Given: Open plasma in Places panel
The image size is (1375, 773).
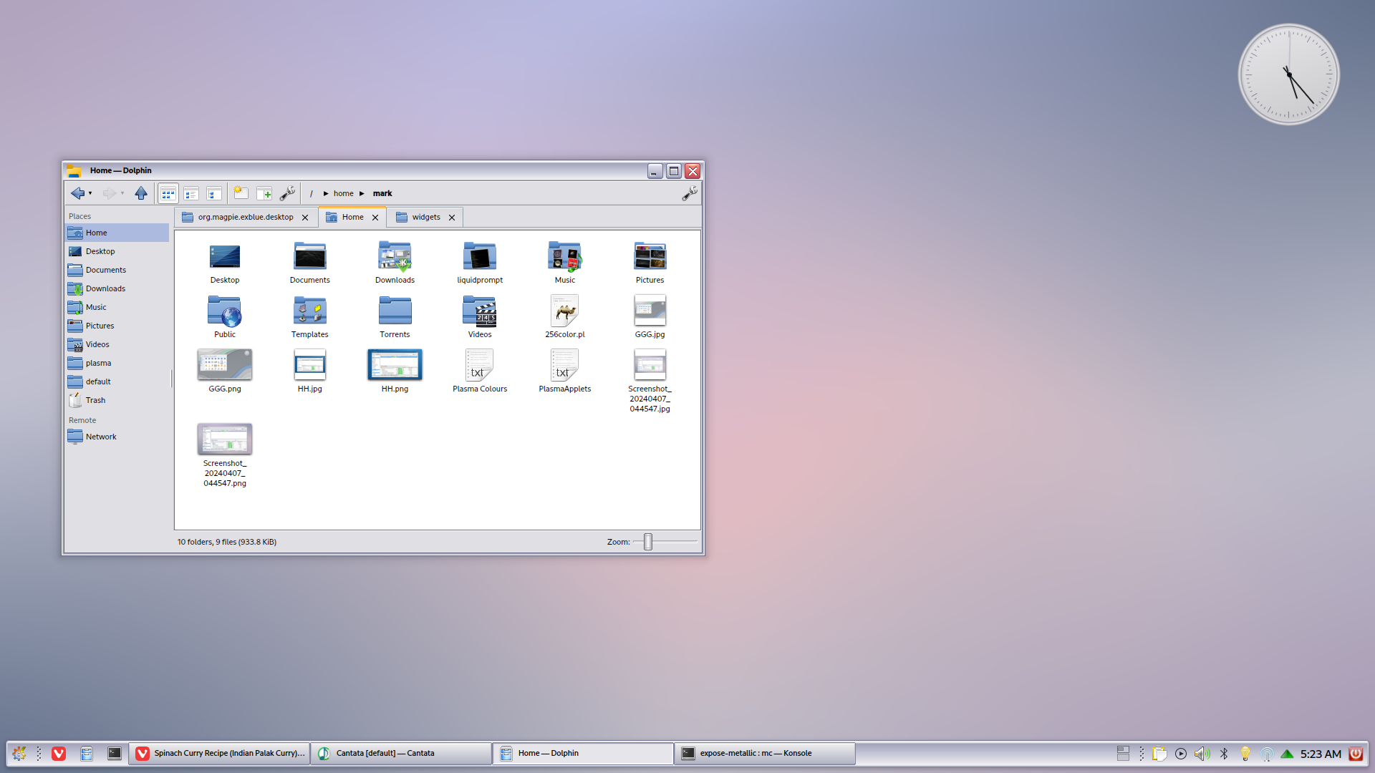Looking at the screenshot, I should [117, 363].
